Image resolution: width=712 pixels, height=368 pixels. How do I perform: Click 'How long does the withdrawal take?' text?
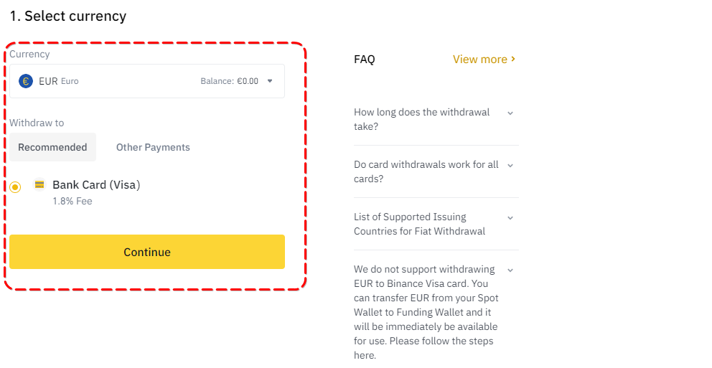pos(421,119)
